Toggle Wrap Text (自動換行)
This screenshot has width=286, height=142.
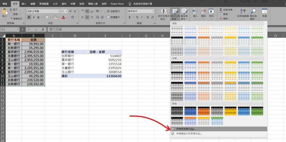(x=113, y=11)
